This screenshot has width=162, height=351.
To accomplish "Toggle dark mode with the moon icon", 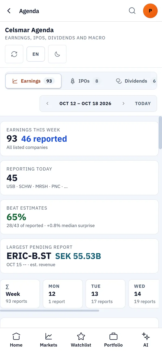I will pos(57,54).
